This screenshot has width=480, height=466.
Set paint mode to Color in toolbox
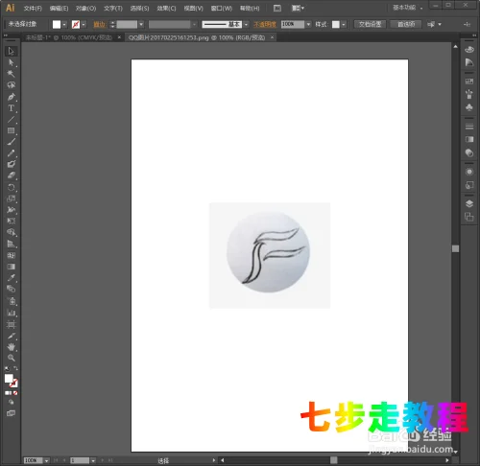[x=7, y=393]
